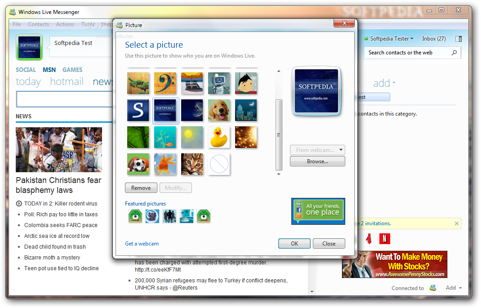Image resolution: width=481 pixels, height=308 pixels.
Task: Select the sun in sky picture
Action: (x=192, y=137)
